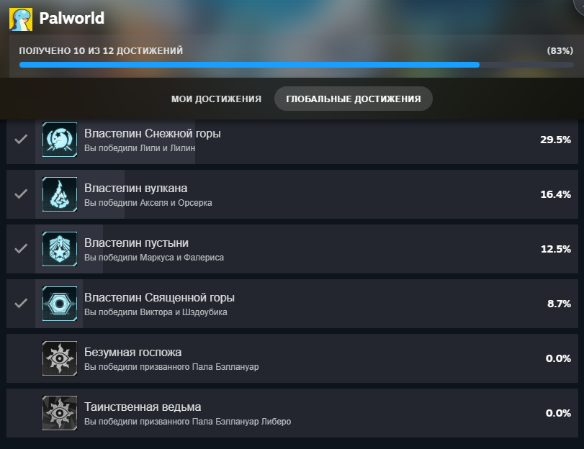This screenshot has width=584, height=449.
Task: Click the checkmark beside Властелин пустыни
Action: [21, 248]
